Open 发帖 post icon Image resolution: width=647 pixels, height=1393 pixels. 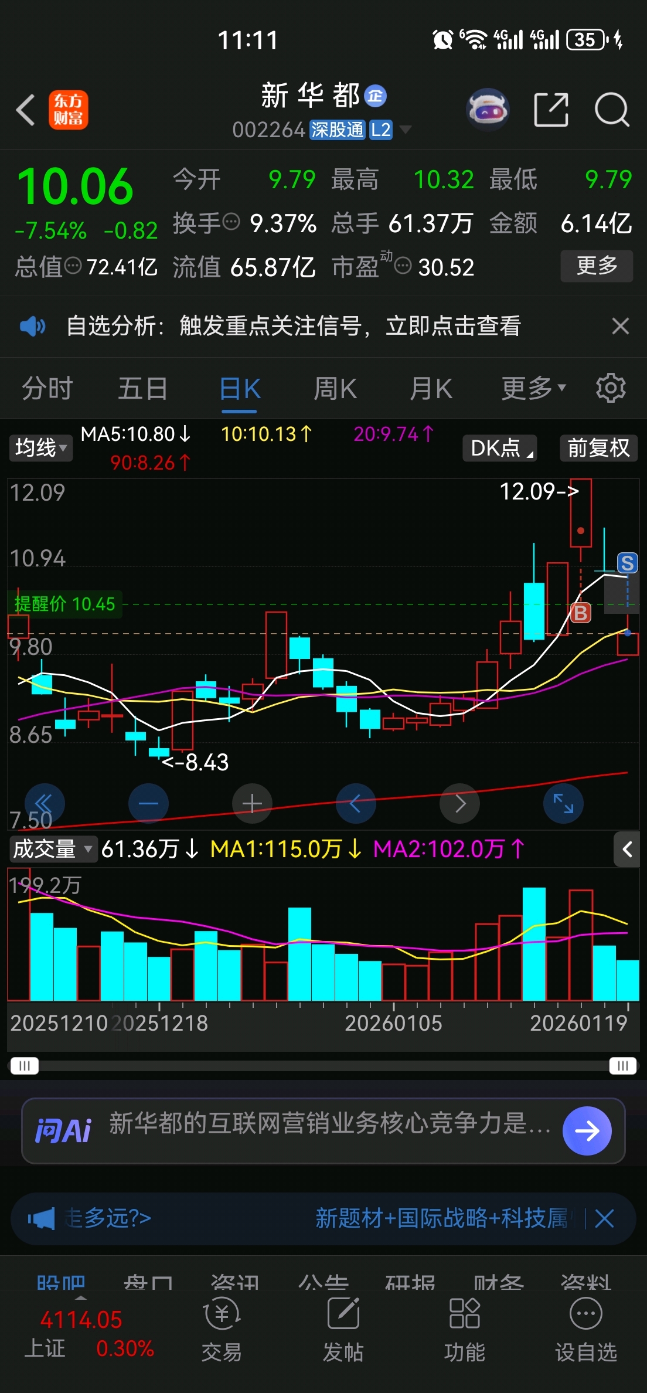pyautogui.click(x=343, y=1329)
